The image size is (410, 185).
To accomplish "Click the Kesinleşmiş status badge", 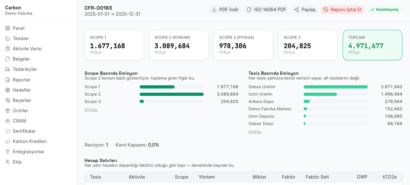I will 384,10.
